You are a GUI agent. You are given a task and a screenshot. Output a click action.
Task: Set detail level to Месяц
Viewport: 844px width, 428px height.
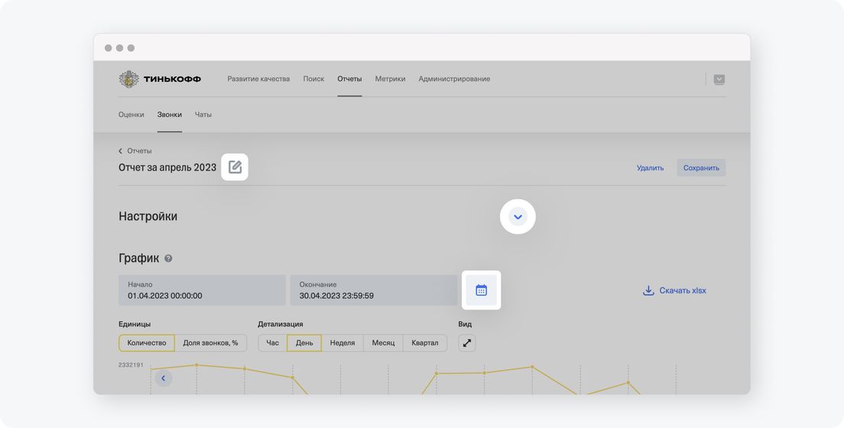click(383, 343)
